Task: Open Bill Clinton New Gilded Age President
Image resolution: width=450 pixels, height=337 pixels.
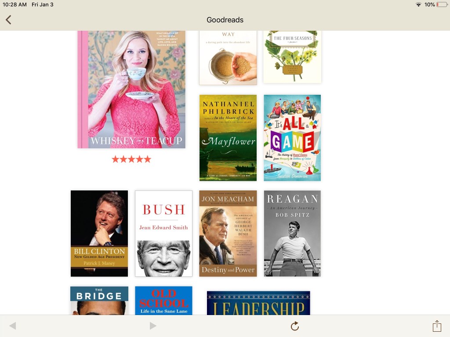Action: (99, 233)
